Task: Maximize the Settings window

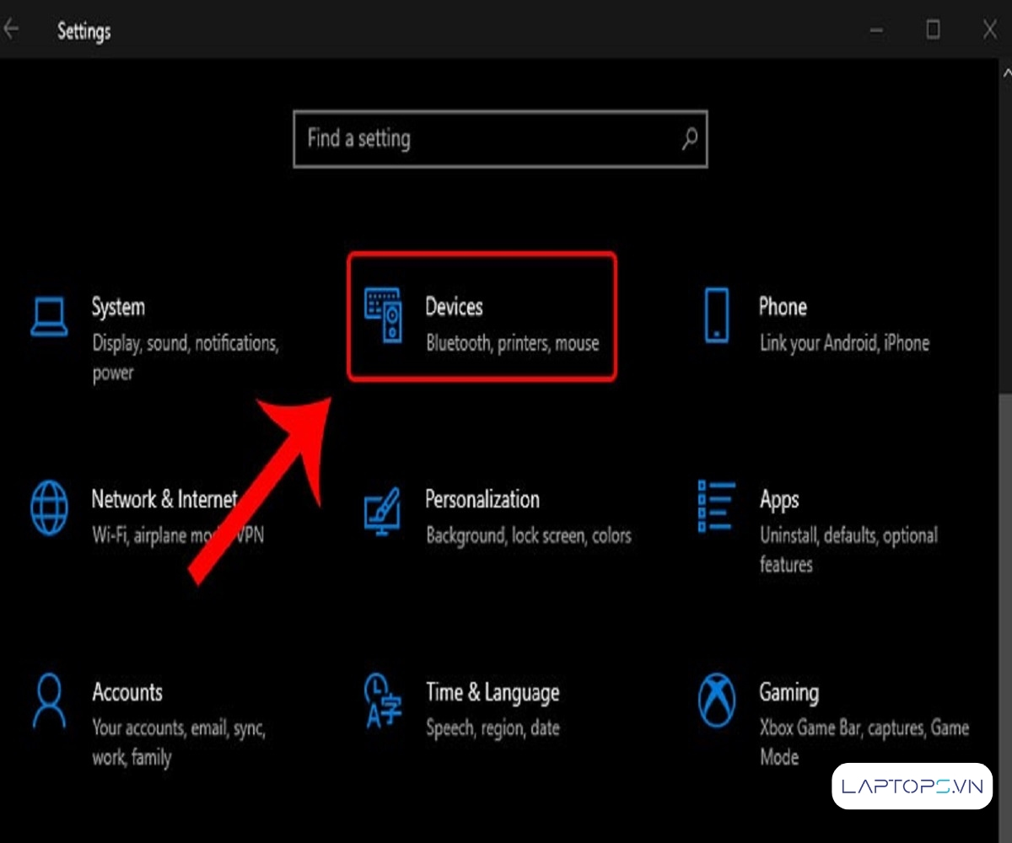Action: (933, 30)
